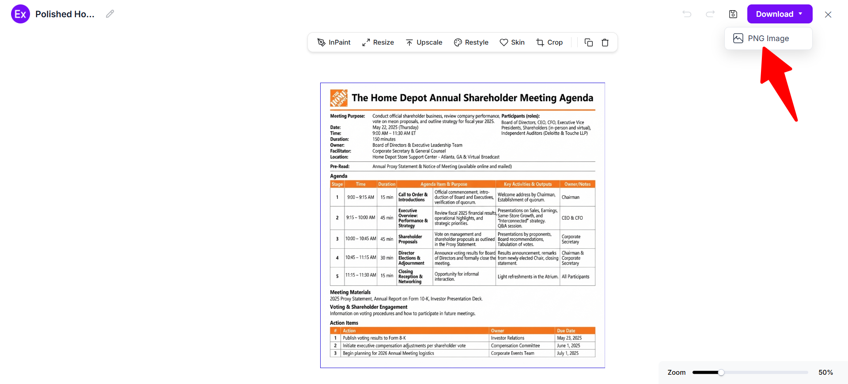Close the editor with the X icon
The height and width of the screenshot is (384, 848).
coord(828,15)
